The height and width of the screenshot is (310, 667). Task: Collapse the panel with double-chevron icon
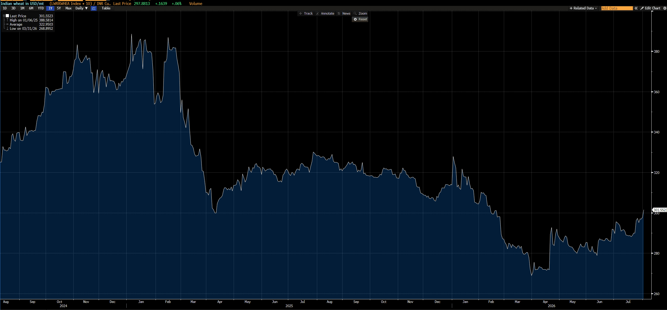[x=636, y=8]
